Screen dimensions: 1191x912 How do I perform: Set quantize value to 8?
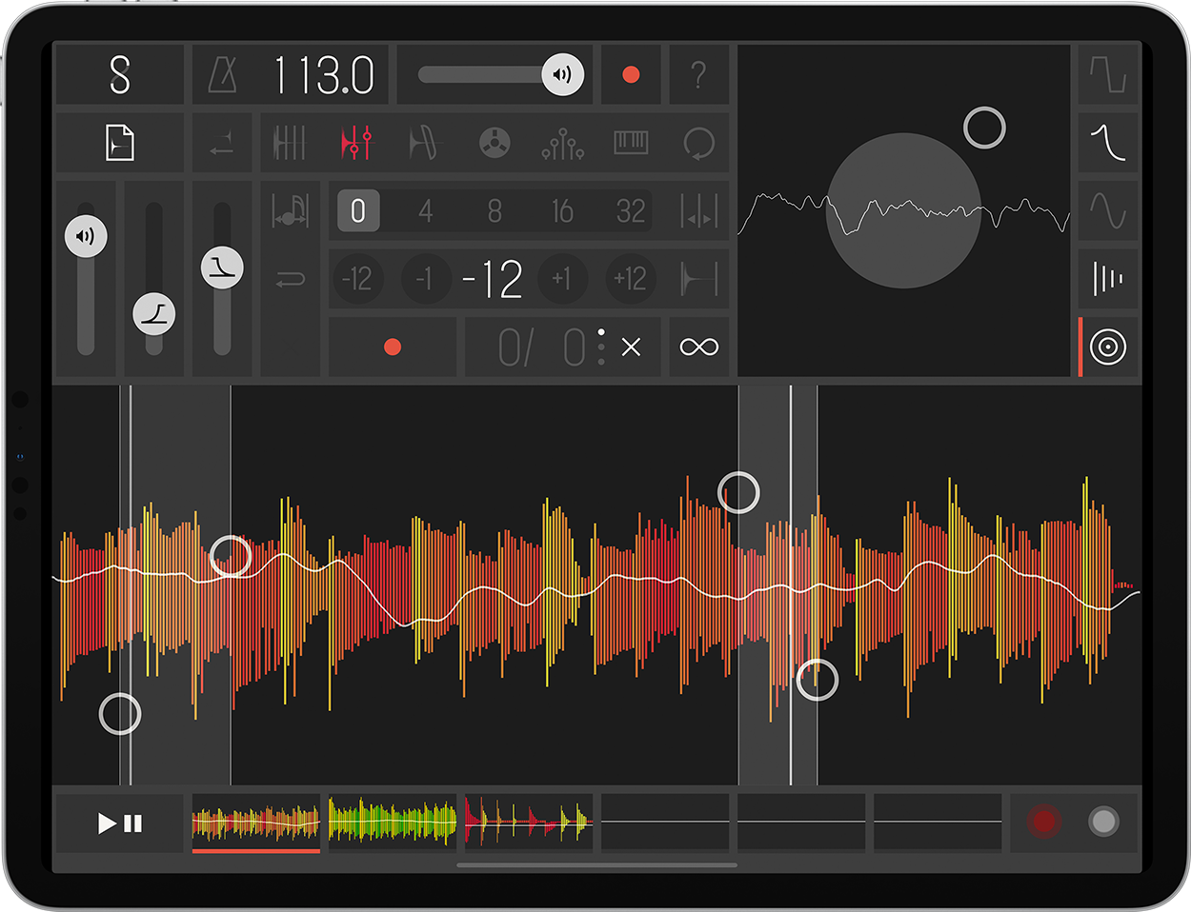[494, 211]
